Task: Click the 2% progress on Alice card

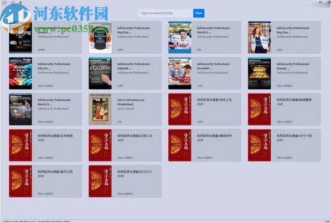Action: pyautogui.click(x=120, y=122)
